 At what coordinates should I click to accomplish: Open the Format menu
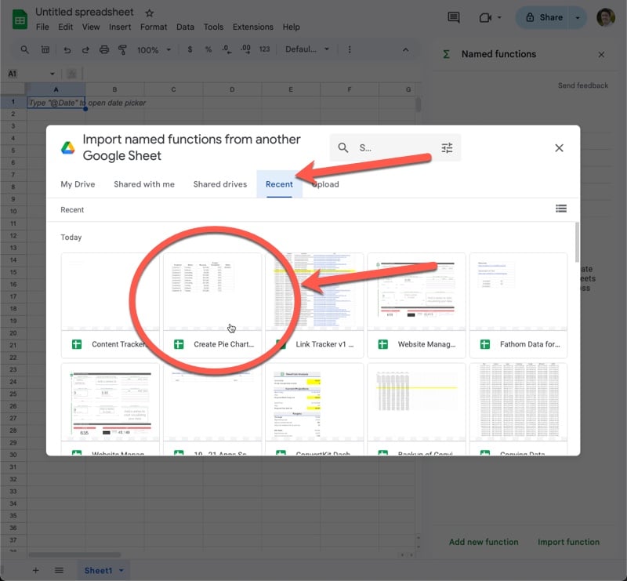(x=154, y=27)
